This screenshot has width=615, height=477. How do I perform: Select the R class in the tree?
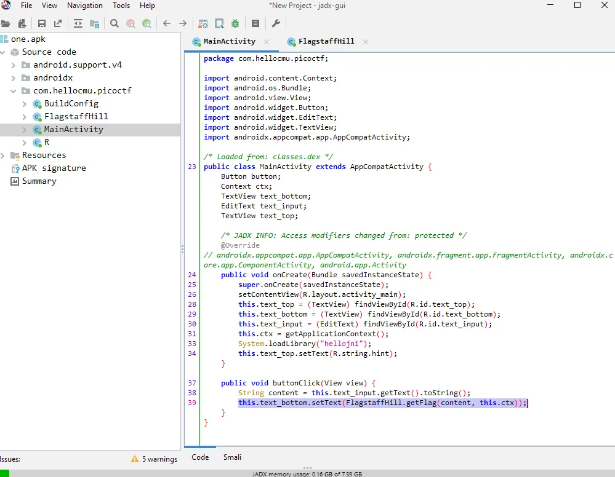coord(47,143)
